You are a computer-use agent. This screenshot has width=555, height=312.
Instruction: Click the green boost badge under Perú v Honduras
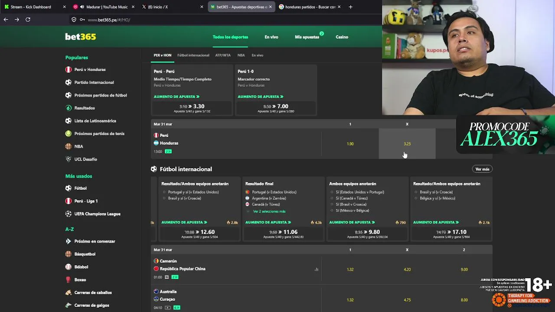click(x=168, y=151)
